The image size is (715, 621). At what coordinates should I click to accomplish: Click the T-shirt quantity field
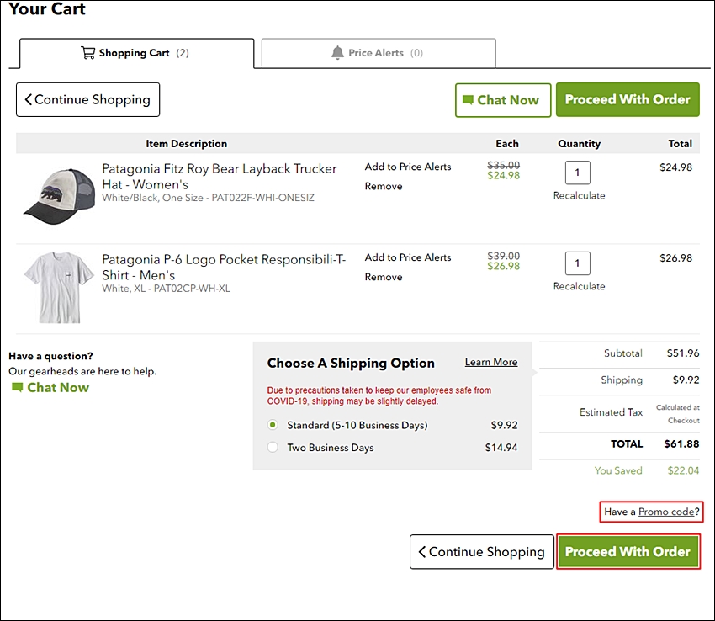click(578, 263)
